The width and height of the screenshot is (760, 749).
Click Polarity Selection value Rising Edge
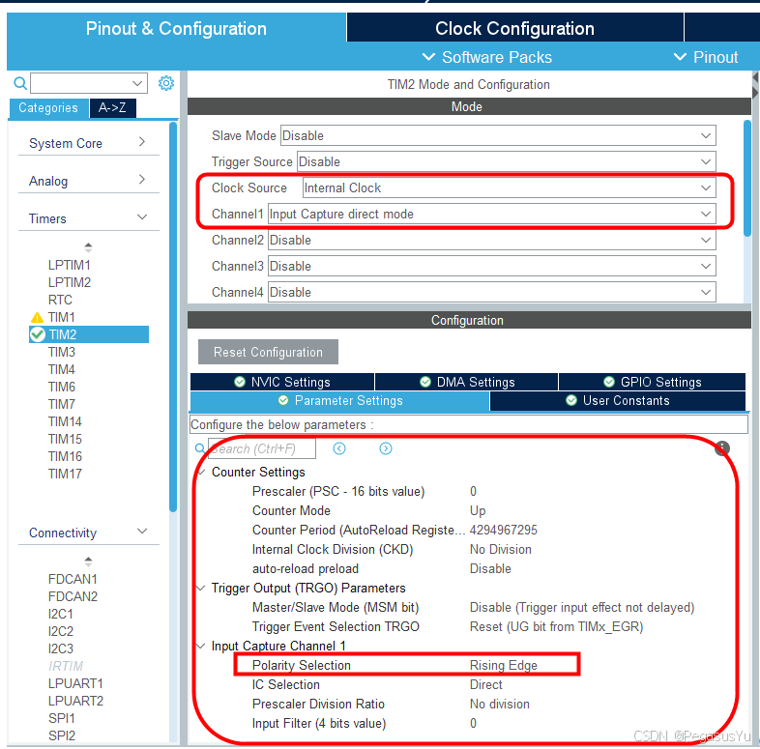coord(503,666)
